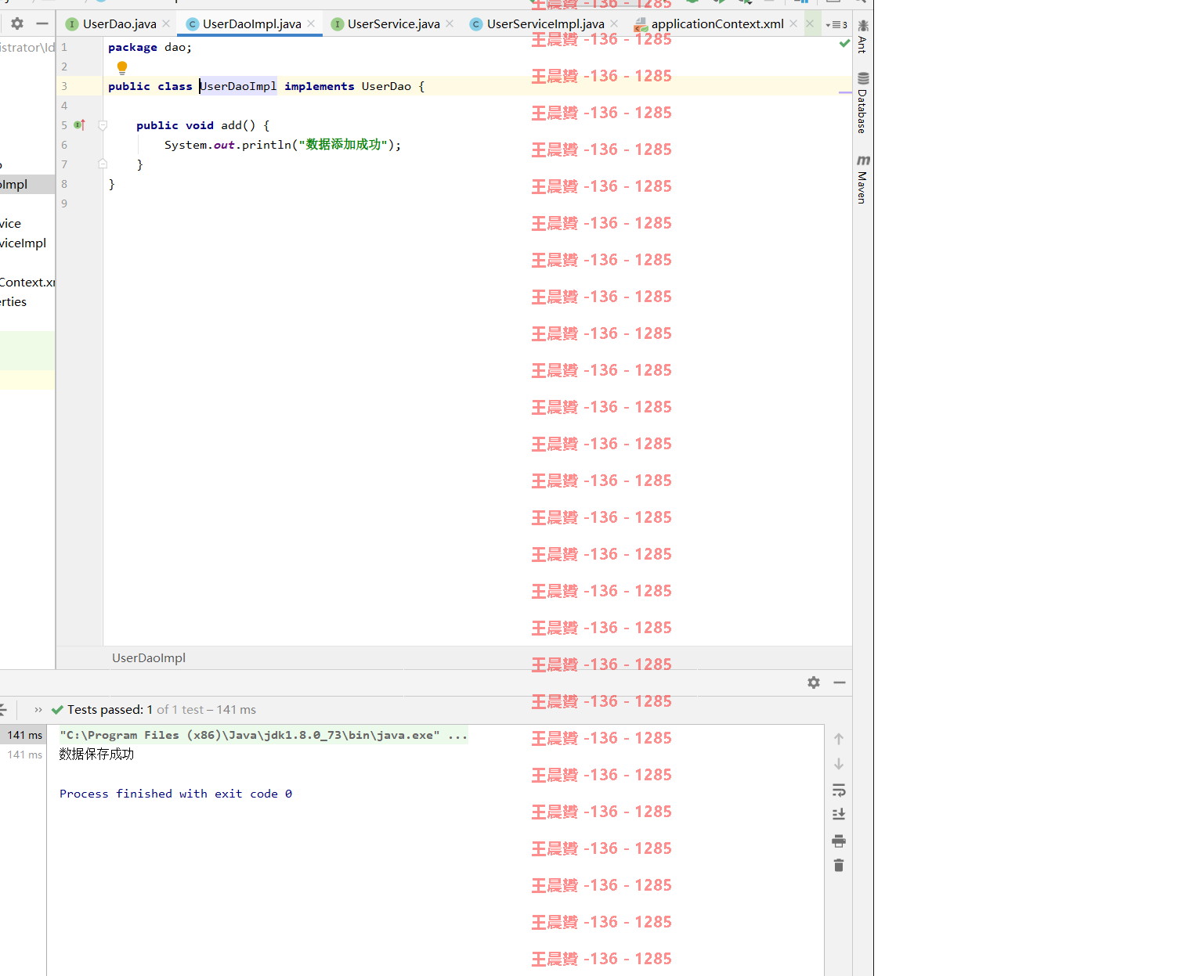Image resolution: width=1203 pixels, height=976 pixels.
Task: Minimize the Run tool window
Action: pos(840,682)
